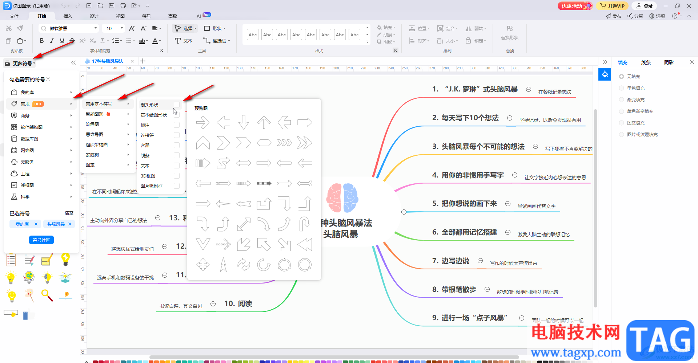Activate the format painter brush
This screenshot has height=363, width=698.
20,28
